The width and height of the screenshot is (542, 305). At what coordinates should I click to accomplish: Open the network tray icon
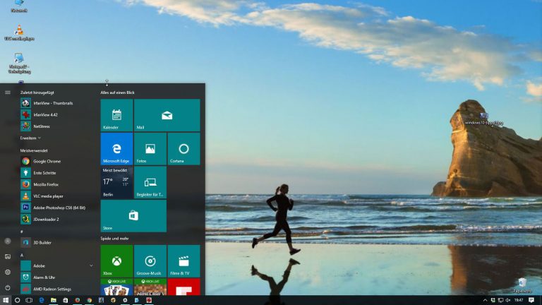point(500,300)
